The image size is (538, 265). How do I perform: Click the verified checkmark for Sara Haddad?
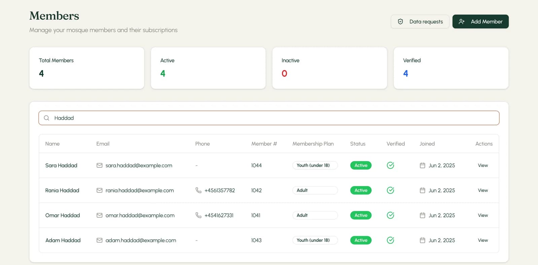tap(390, 165)
